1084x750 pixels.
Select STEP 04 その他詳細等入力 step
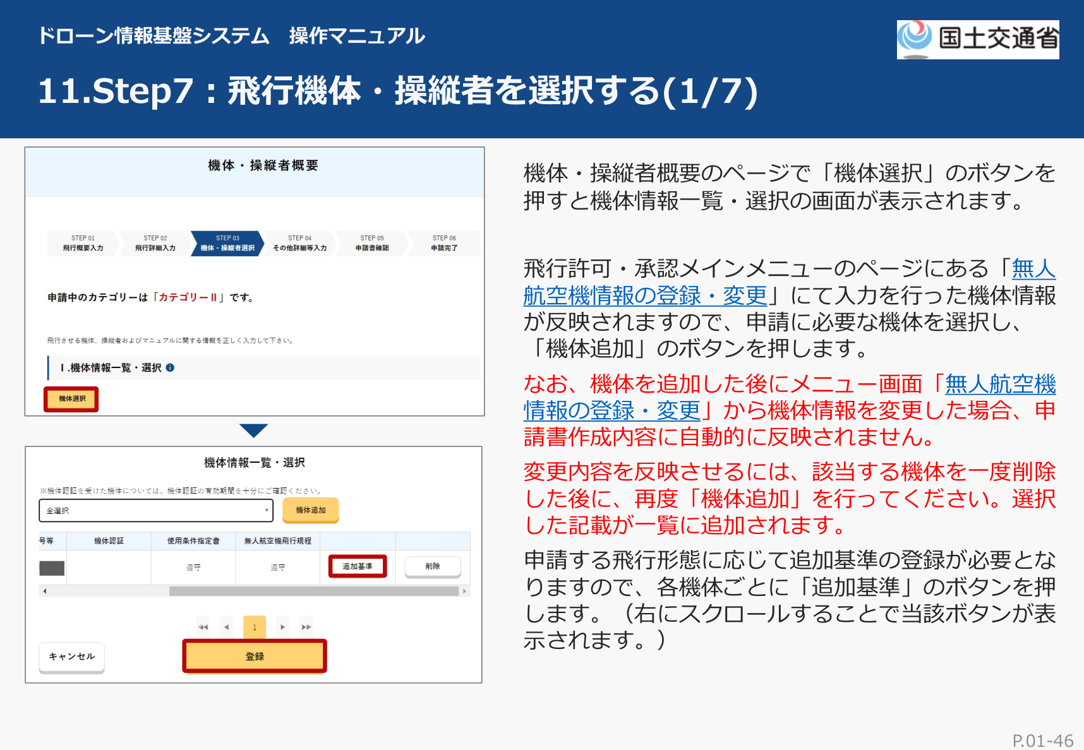[300, 243]
